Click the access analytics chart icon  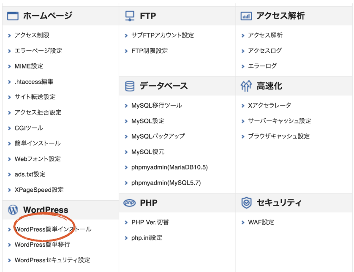(x=246, y=16)
